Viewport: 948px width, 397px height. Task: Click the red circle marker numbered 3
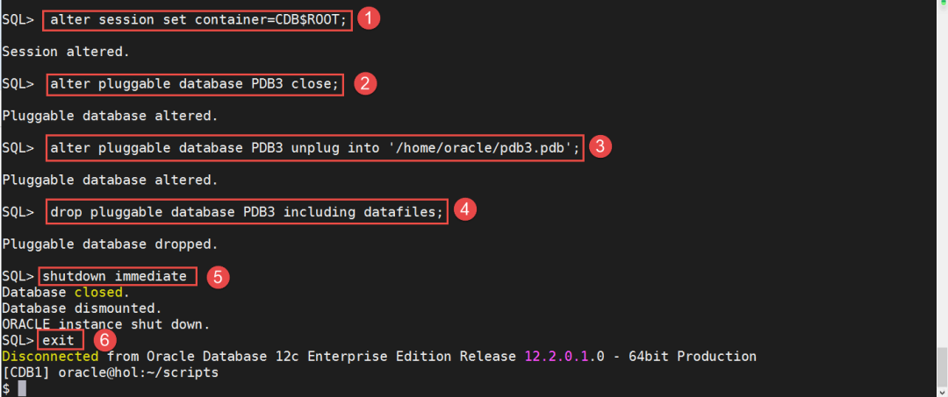tap(599, 147)
